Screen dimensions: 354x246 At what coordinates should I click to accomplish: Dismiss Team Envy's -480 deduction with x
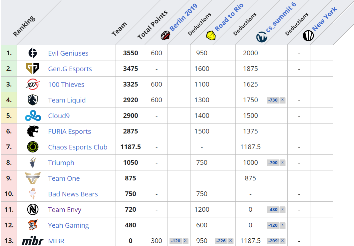[282, 209]
